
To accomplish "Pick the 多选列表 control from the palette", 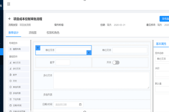I will [x=19, y=93].
